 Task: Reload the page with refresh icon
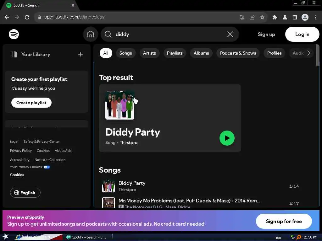pos(27,17)
